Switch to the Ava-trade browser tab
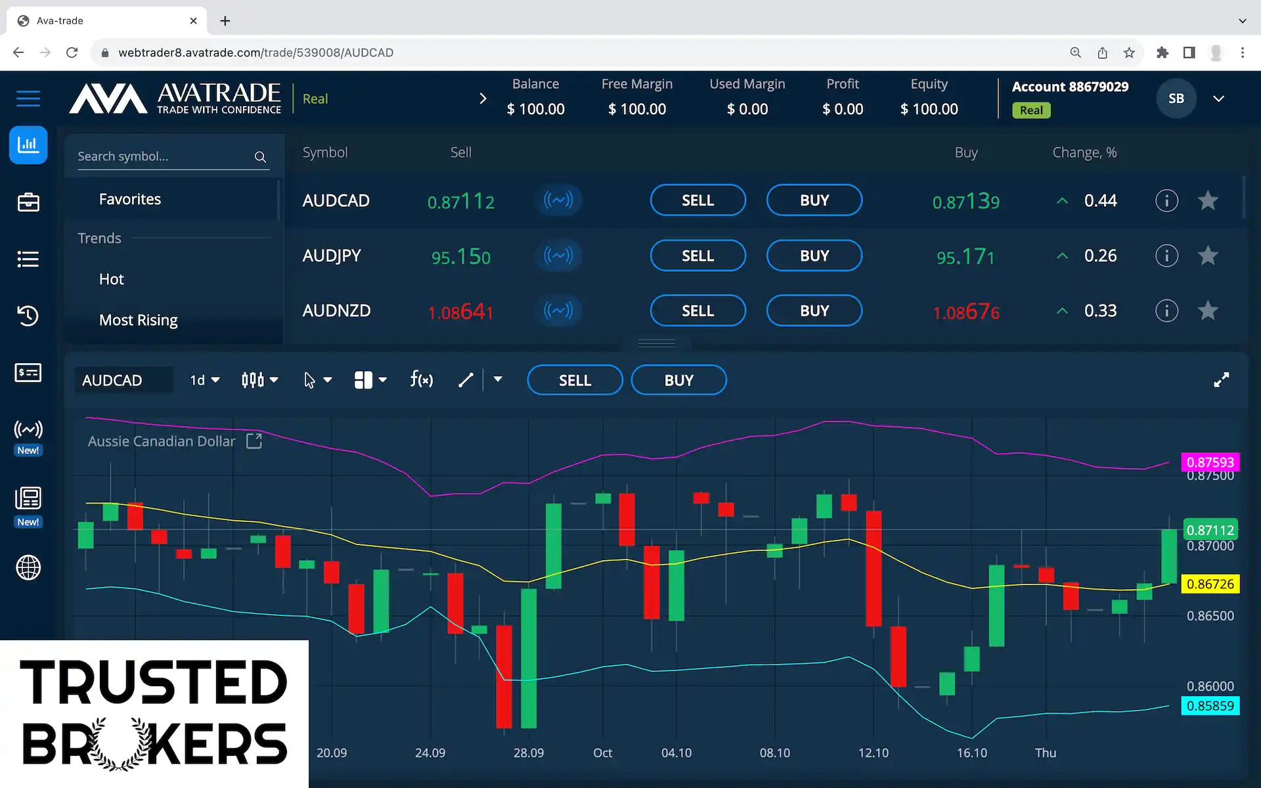 tap(107, 21)
